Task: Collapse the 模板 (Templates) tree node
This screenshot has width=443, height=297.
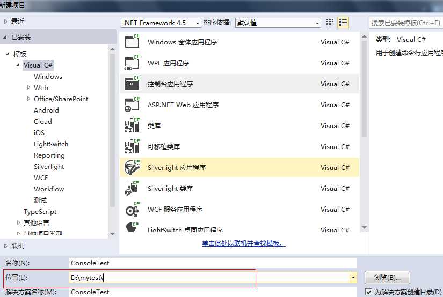Action: pyautogui.click(x=8, y=54)
